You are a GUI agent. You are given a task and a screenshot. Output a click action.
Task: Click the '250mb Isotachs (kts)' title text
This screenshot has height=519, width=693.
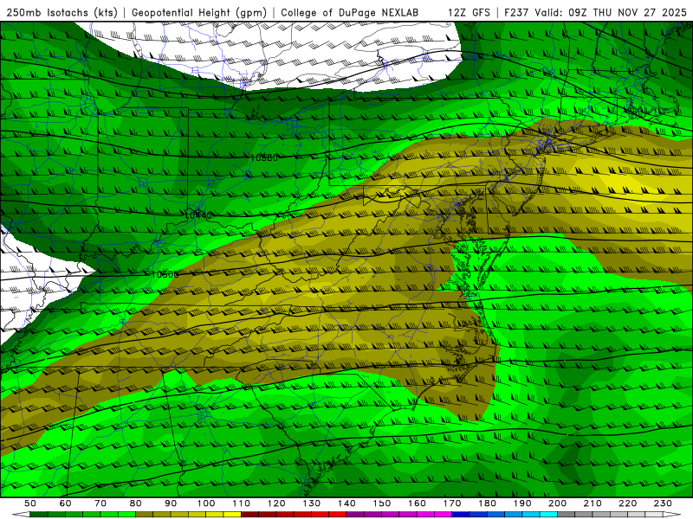click(62, 12)
